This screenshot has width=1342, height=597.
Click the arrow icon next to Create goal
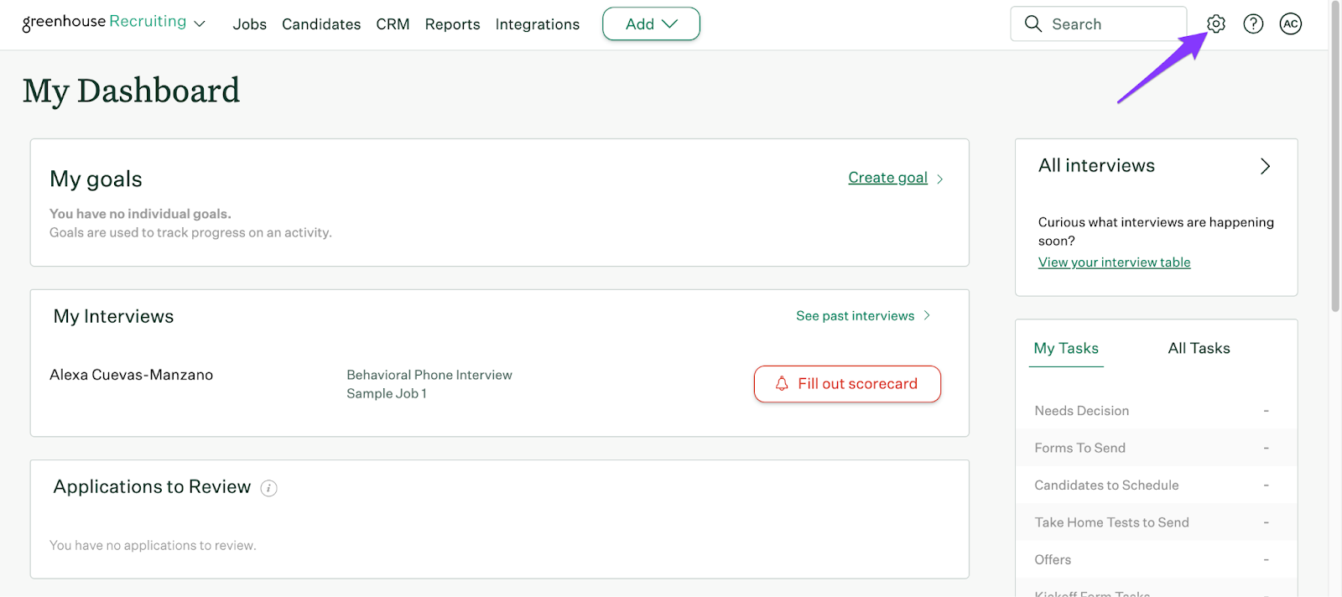940,179
